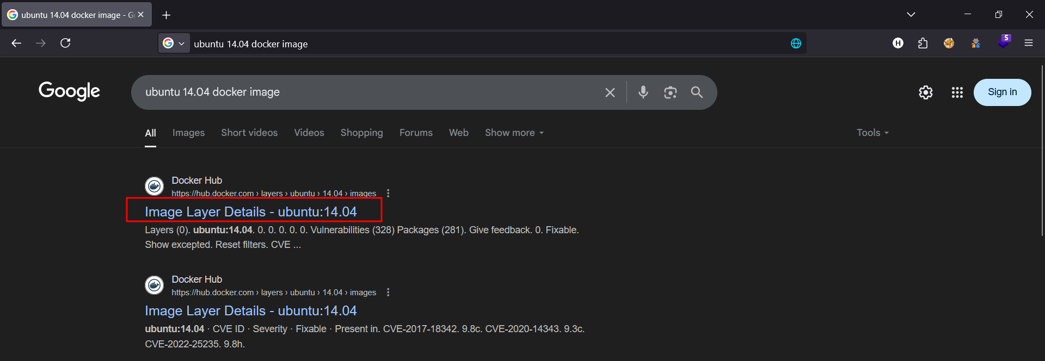
Task: Reload the current page
Action: (x=65, y=43)
